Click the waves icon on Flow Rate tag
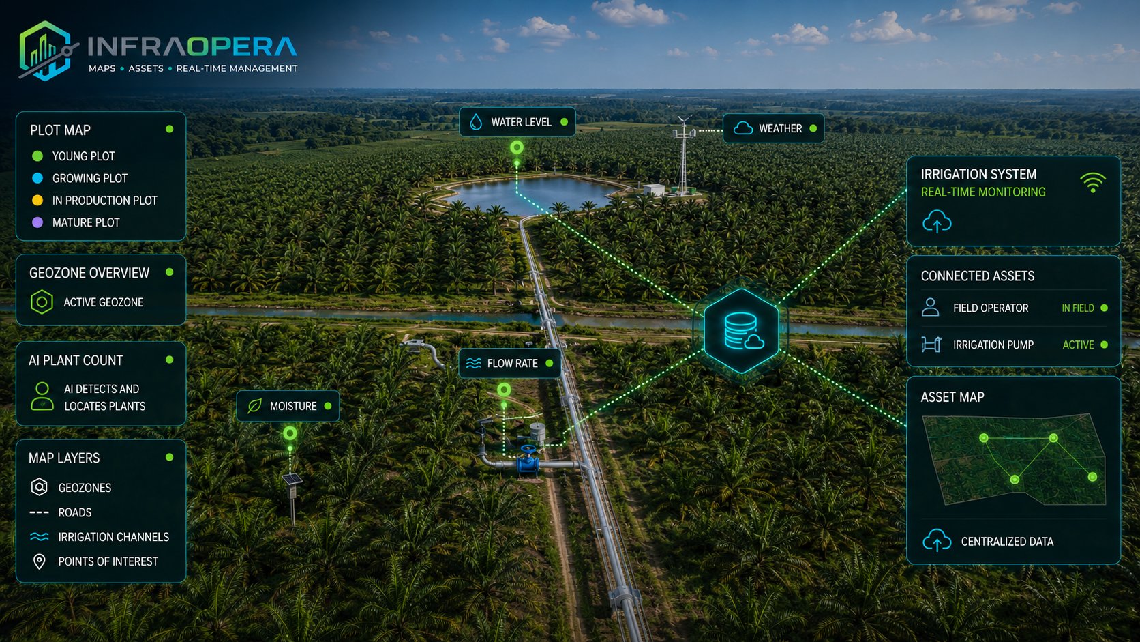Image resolution: width=1140 pixels, height=642 pixels. pos(473,364)
